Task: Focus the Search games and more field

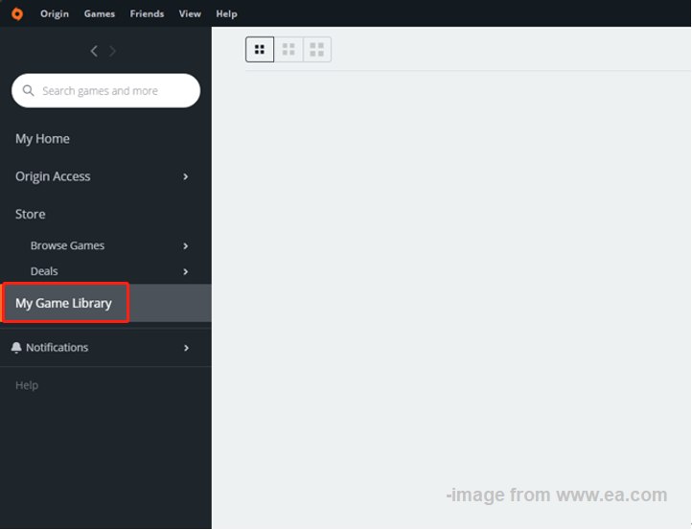Action: (113, 91)
